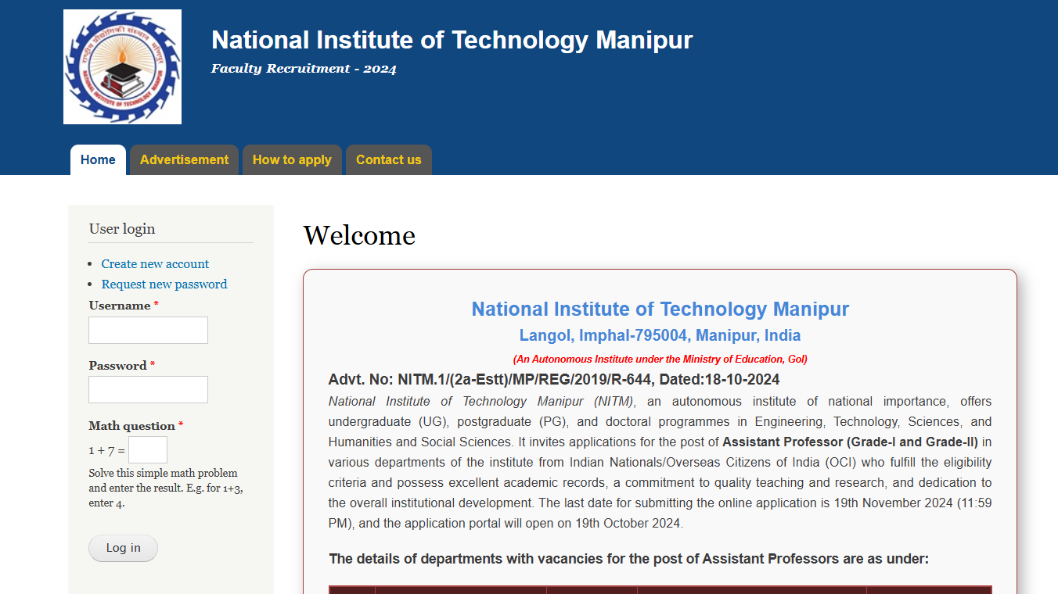The height and width of the screenshot is (594, 1058).
Task: Click the Create new account link
Action: [155, 264]
